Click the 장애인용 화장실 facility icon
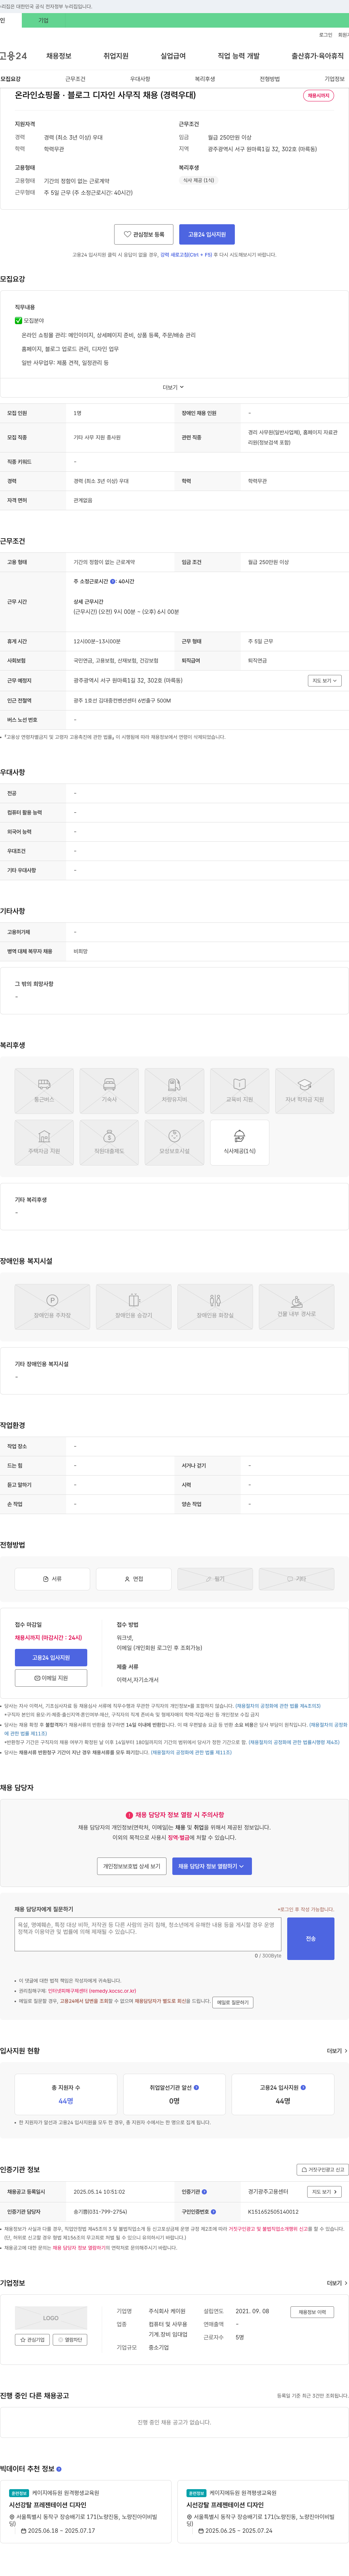 coord(215,1306)
